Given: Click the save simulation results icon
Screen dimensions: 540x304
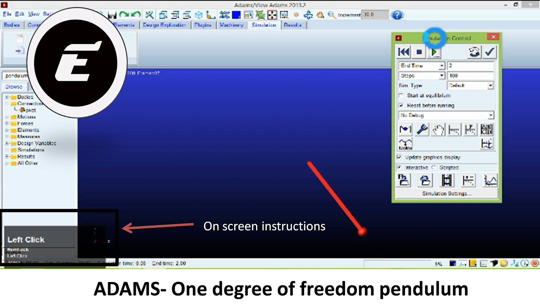Looking at the screenshot, I should coord(404,180).
